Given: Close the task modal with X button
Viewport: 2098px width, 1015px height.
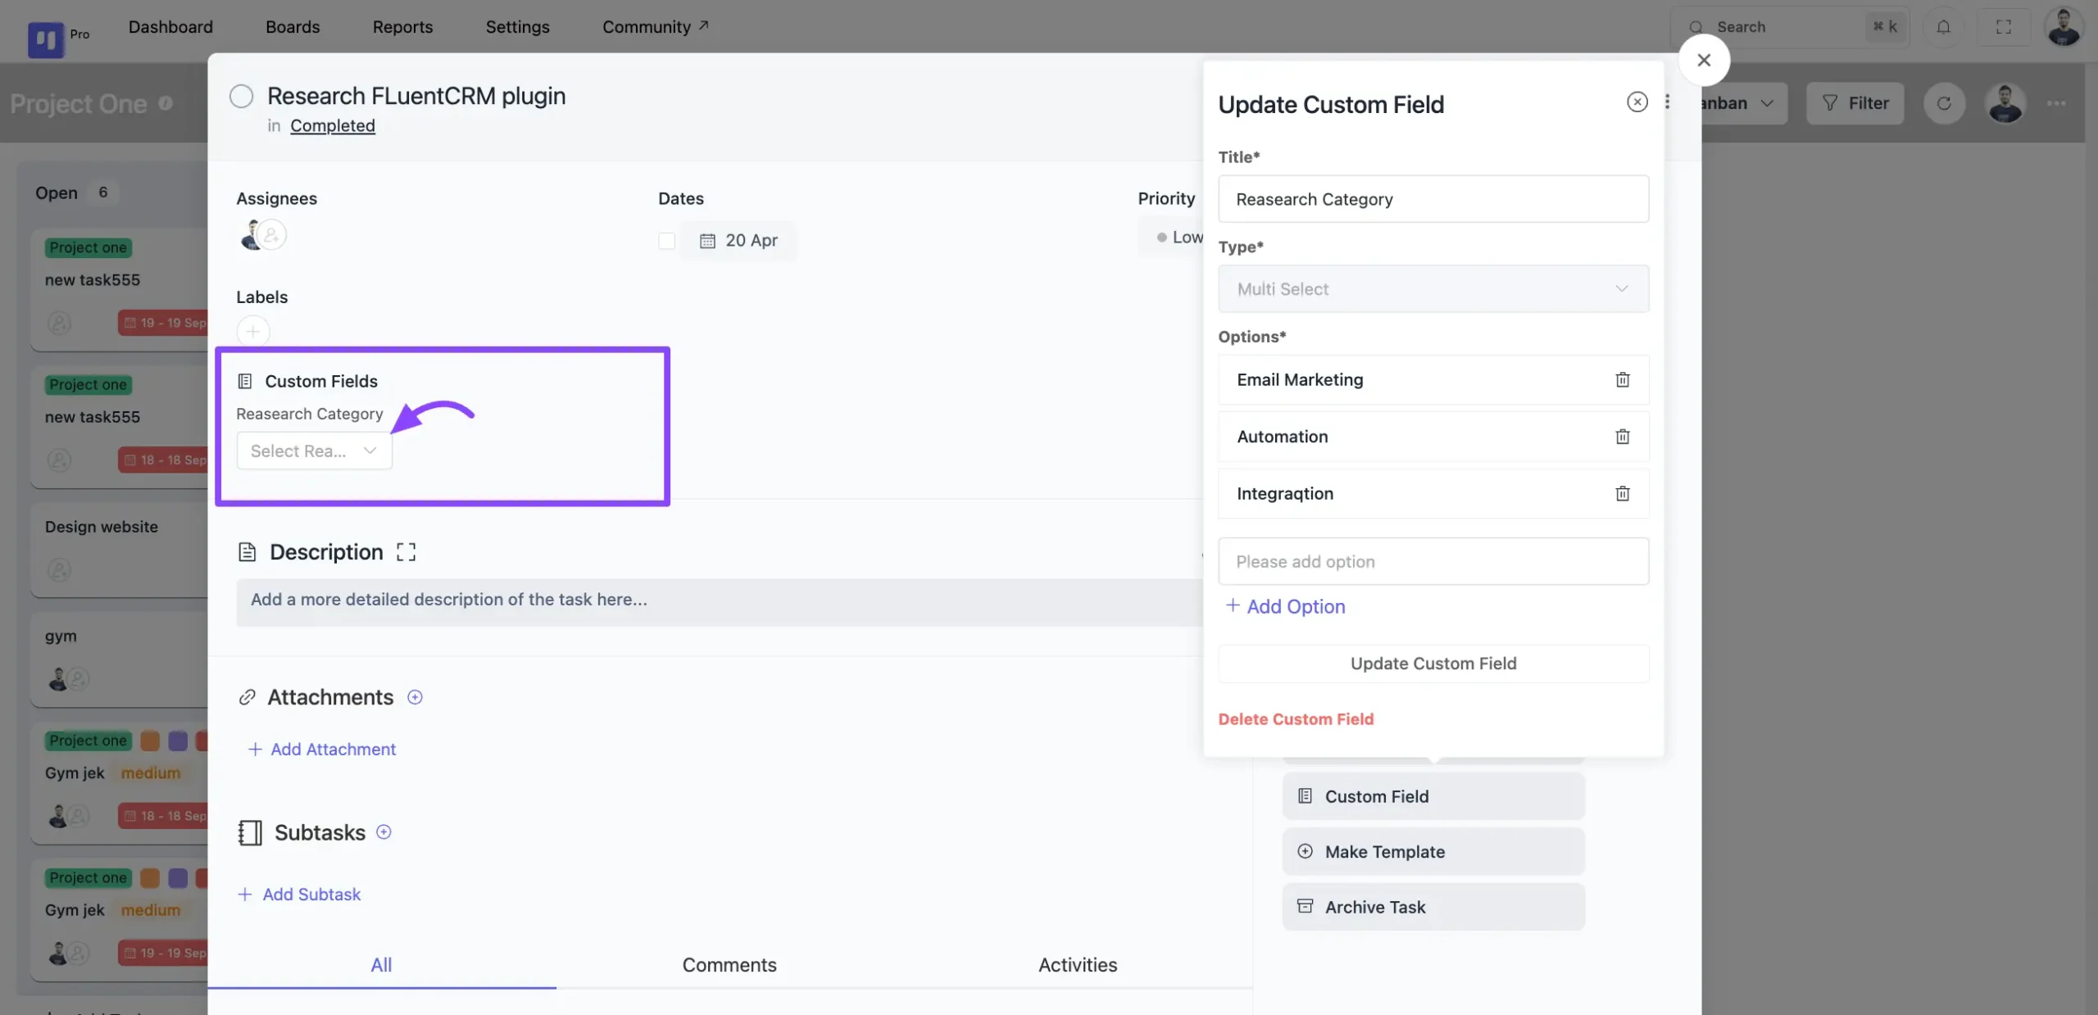Looking at the screenshot, I should [1704, 60].
